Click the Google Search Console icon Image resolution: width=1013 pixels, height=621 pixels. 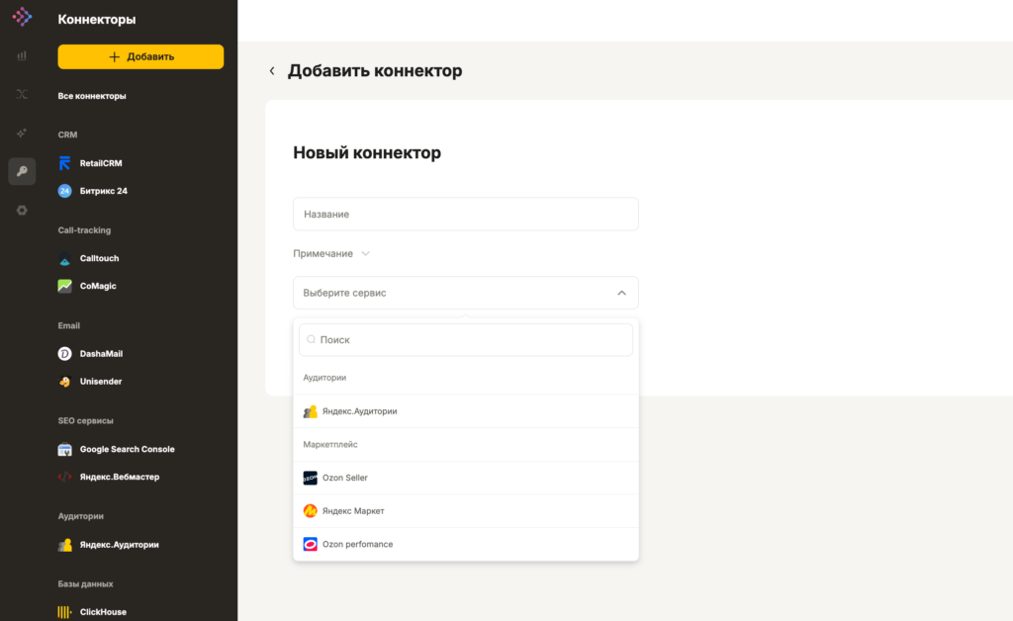(65, 449)
